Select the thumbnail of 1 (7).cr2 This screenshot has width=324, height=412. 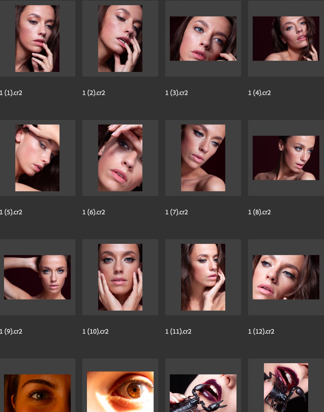click(x=203, y=158)
